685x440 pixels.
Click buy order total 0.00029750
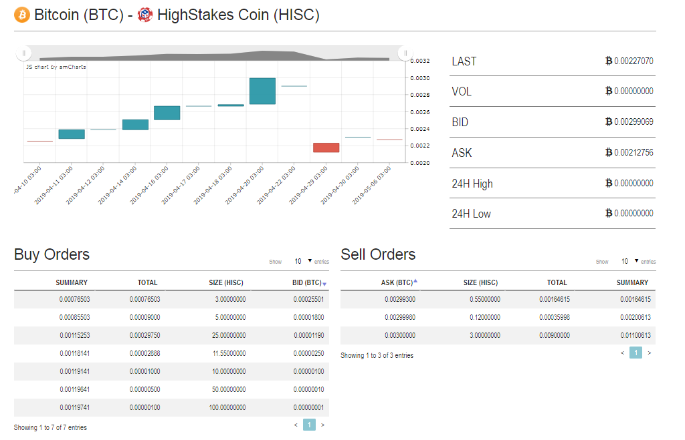click(144, 335)
